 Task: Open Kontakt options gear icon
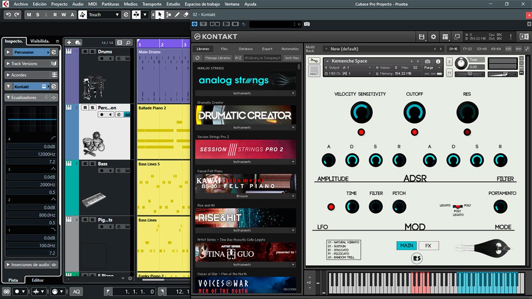click(434, 37)
